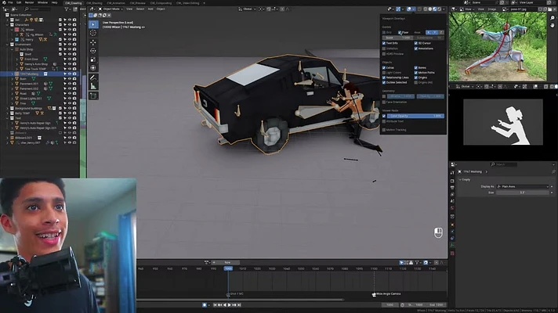Click the properties search field
The width and height of the screenshot is (558, 313).
(504, 164)
